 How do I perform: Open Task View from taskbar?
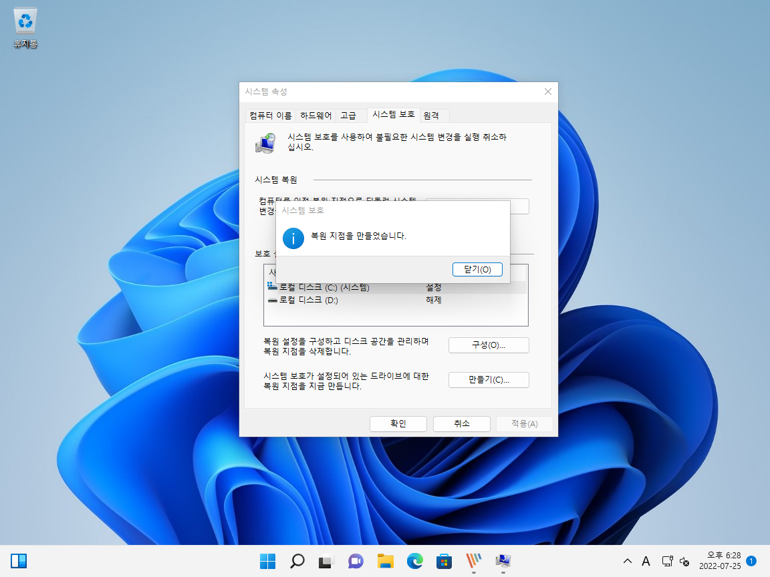326,561
